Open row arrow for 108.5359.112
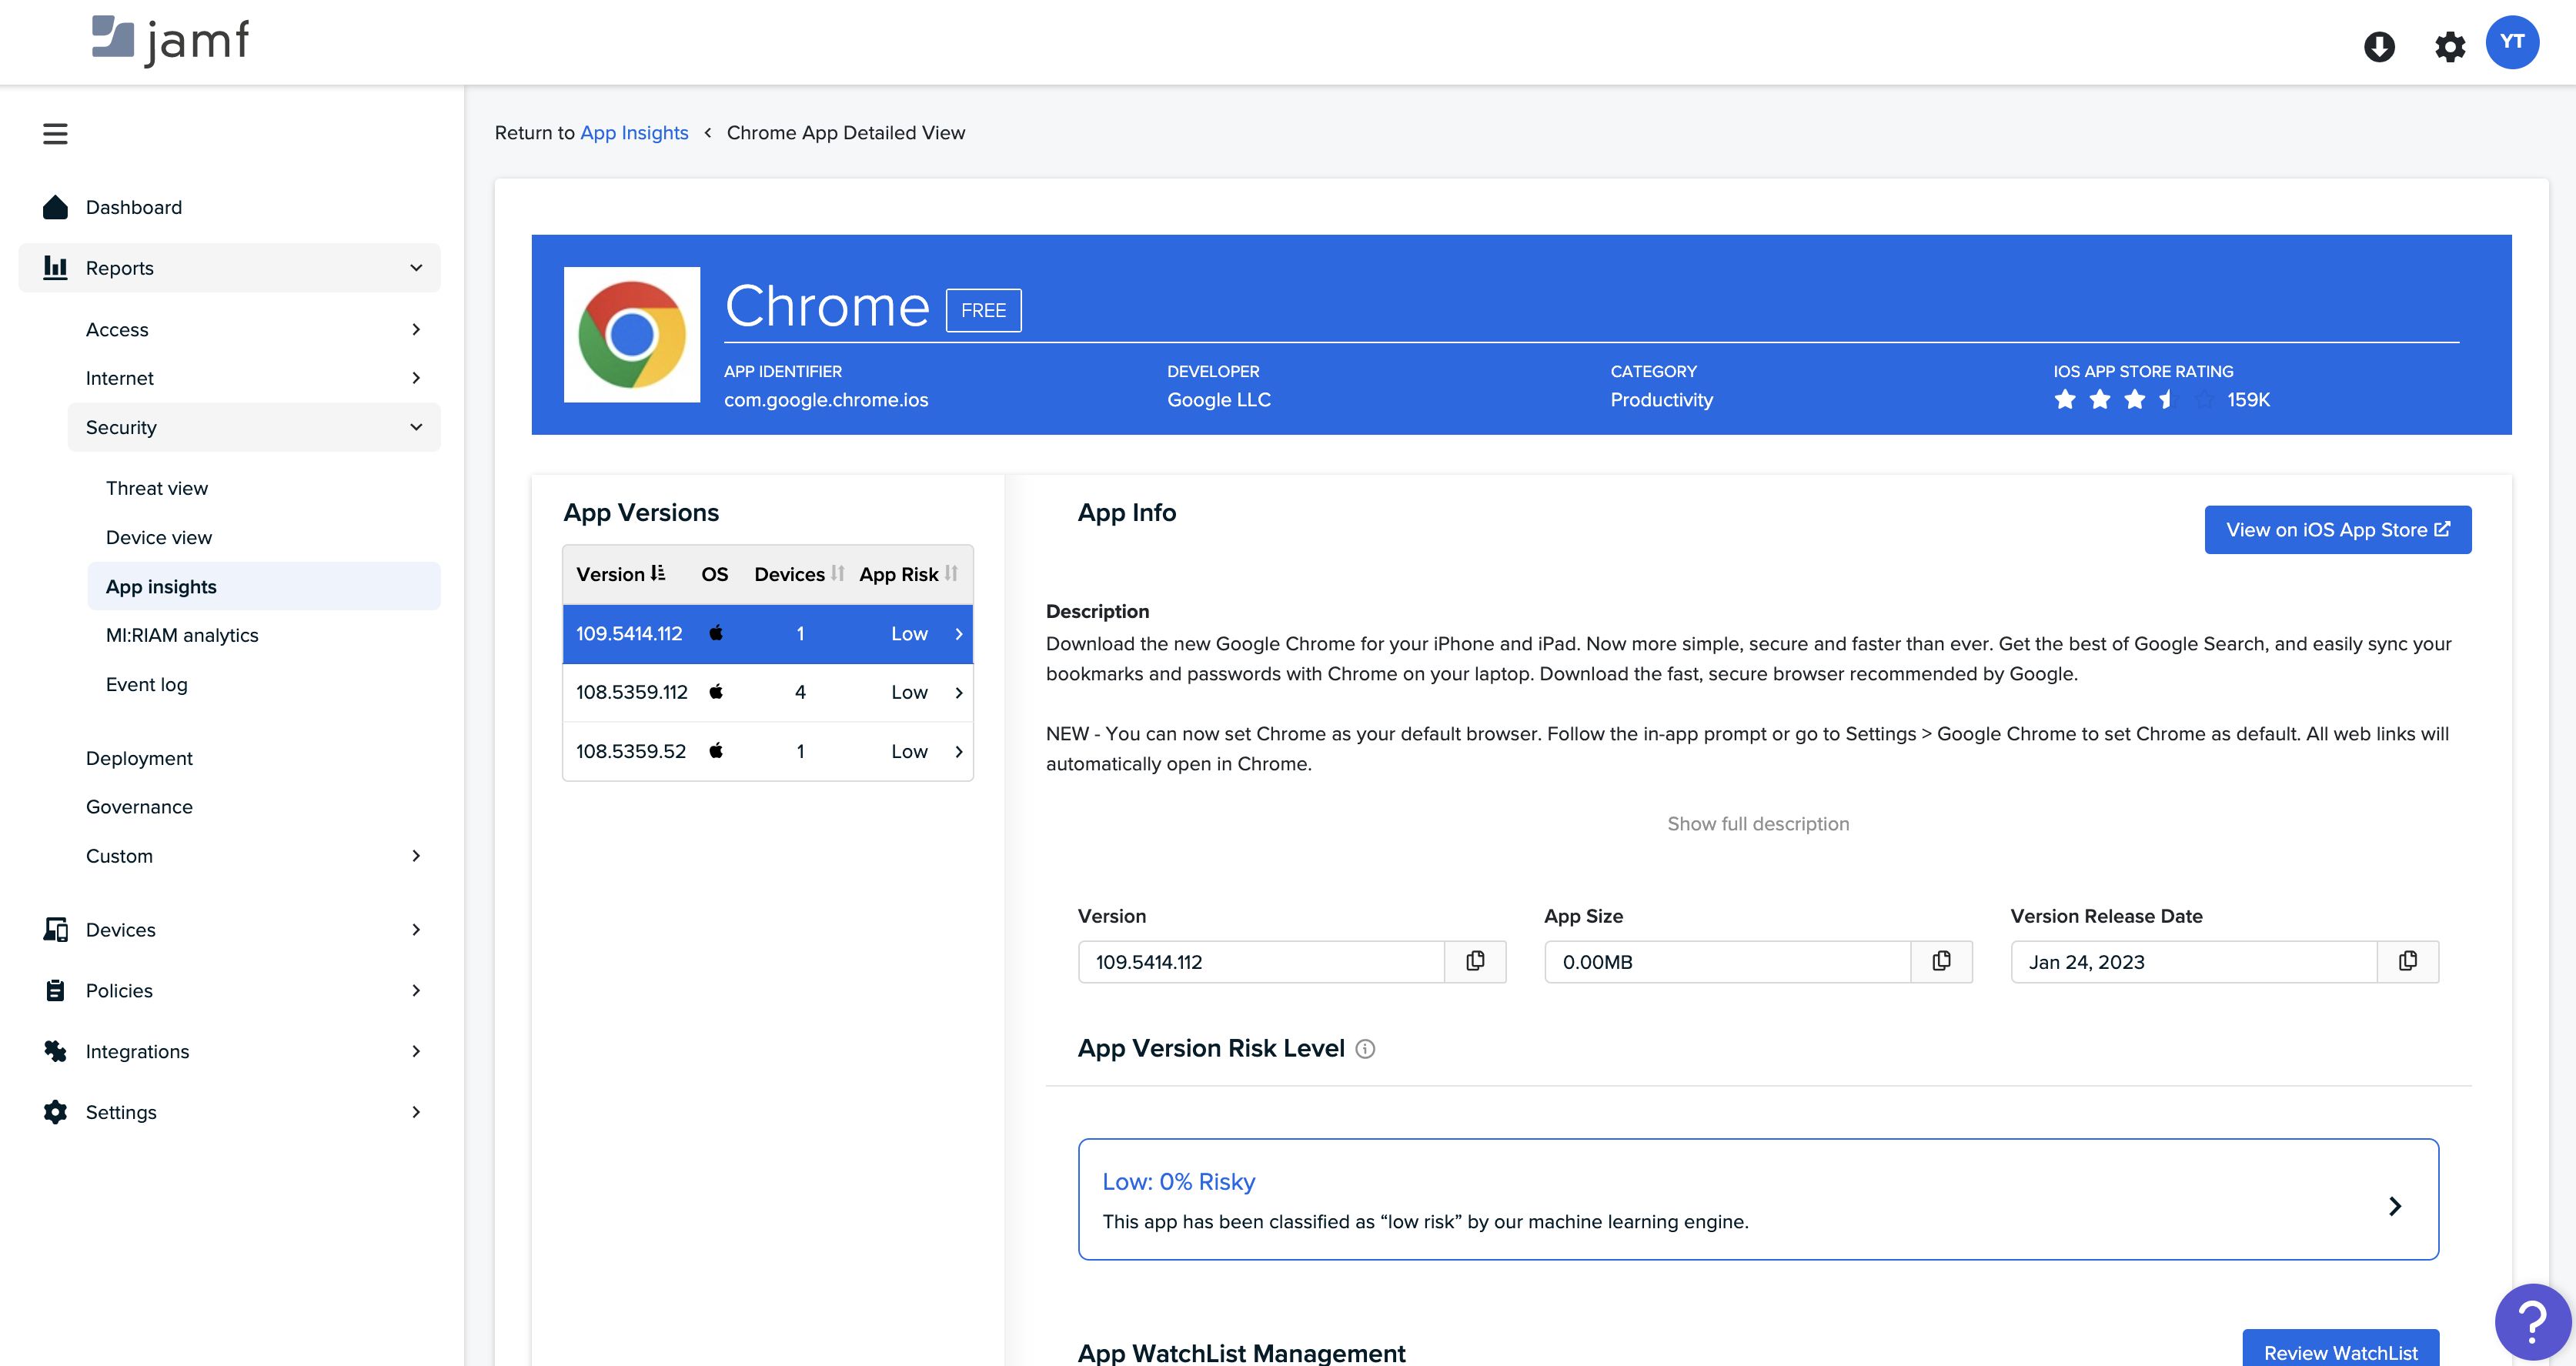2576x1366 pixels. pyautogui.click(x=958, y=692)
